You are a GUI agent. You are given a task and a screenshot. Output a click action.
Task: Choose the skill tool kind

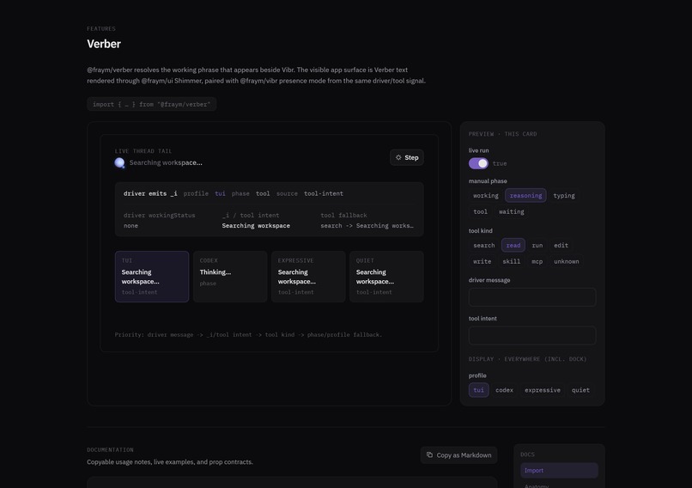[x=511, y=261]
